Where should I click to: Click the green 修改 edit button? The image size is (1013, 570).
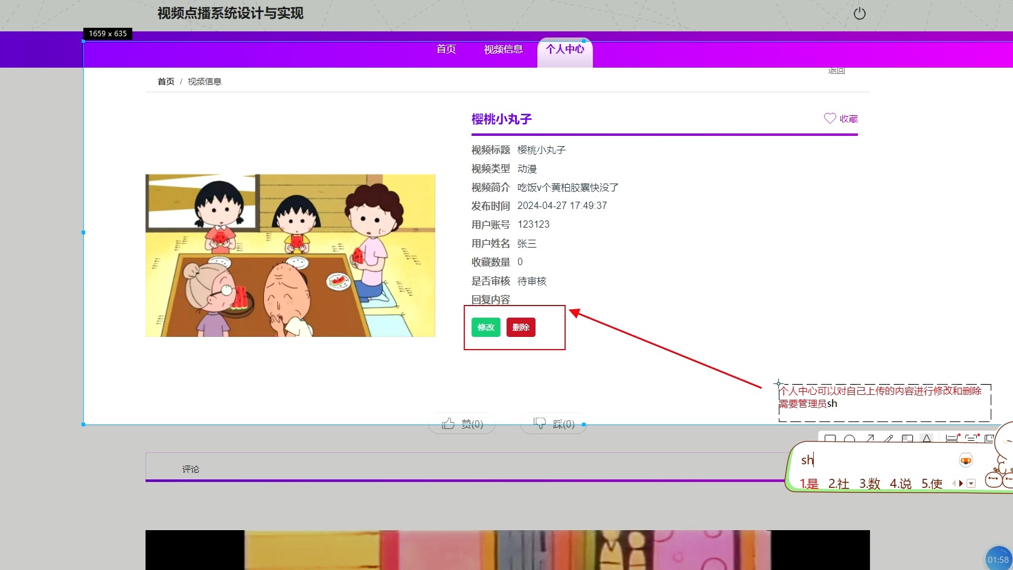pos(486,327)
